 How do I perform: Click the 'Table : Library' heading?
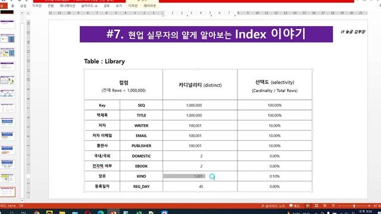pos(105,61)
